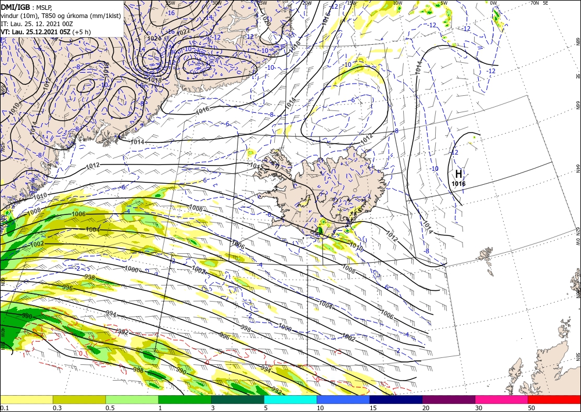Click the legend value '15'
The width and height of the screenshot is (581, 412).
373,408
